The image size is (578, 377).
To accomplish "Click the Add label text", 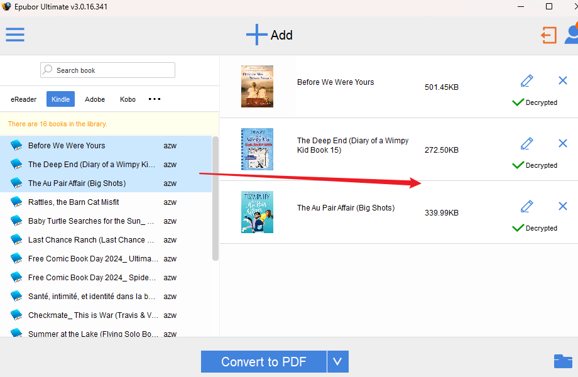I will pyautogui.click(x=281, y=35).
